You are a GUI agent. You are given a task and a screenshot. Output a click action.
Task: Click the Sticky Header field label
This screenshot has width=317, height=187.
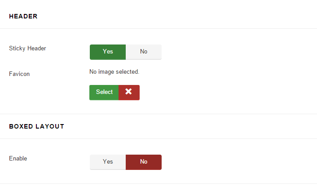27,49
